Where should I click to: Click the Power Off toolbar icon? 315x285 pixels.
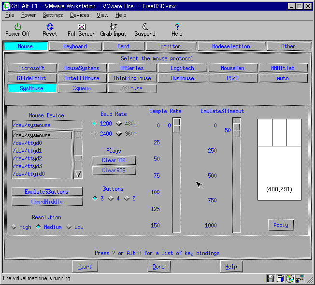point(18,27)
